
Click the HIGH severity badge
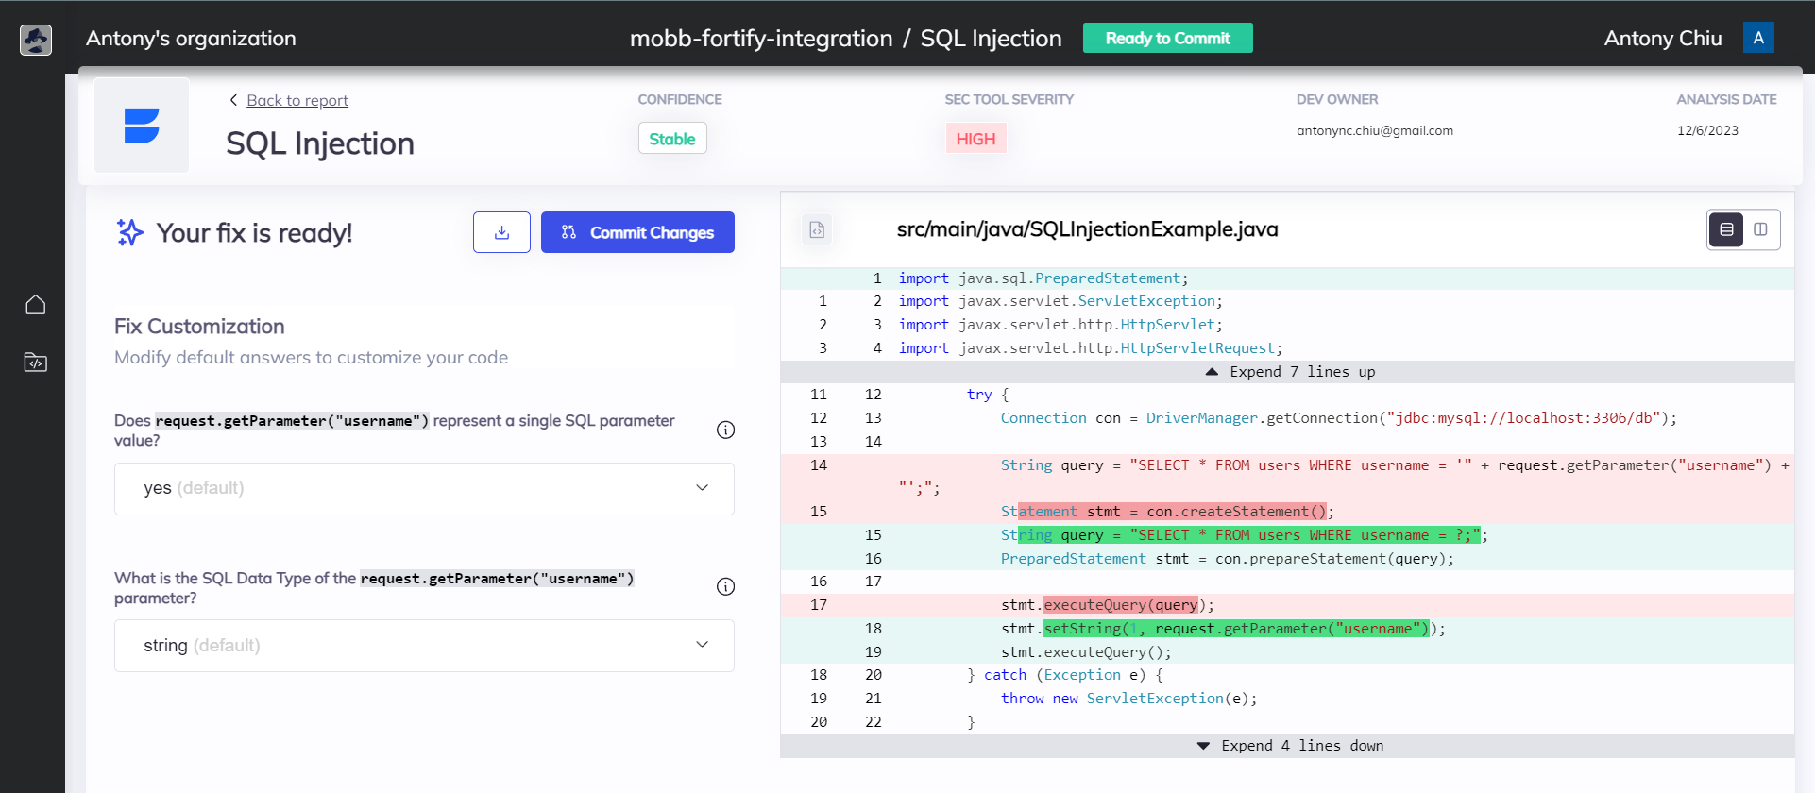coord(975,139)
